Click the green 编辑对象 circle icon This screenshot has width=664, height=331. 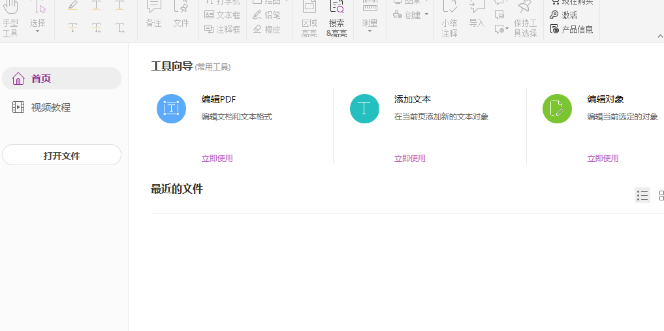coord(558,109)
